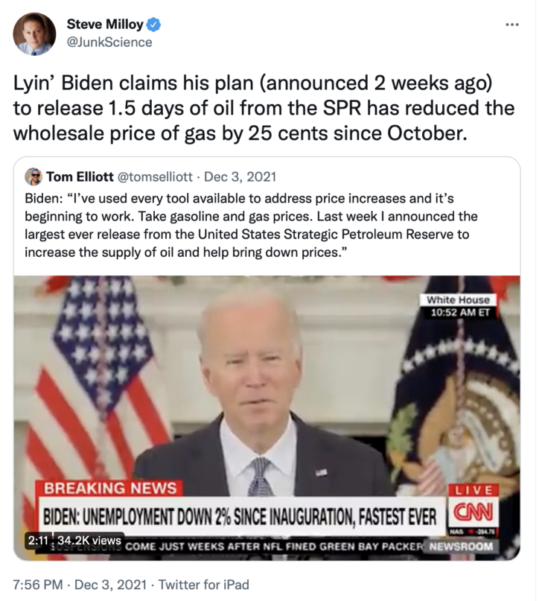Play the embedded Biden video

[267, 418]
